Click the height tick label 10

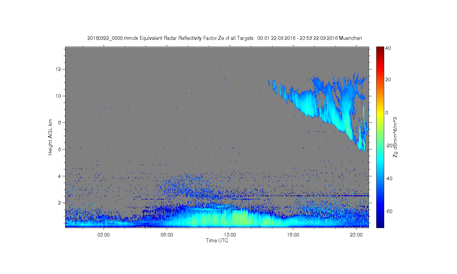click(x=58, y=96)
